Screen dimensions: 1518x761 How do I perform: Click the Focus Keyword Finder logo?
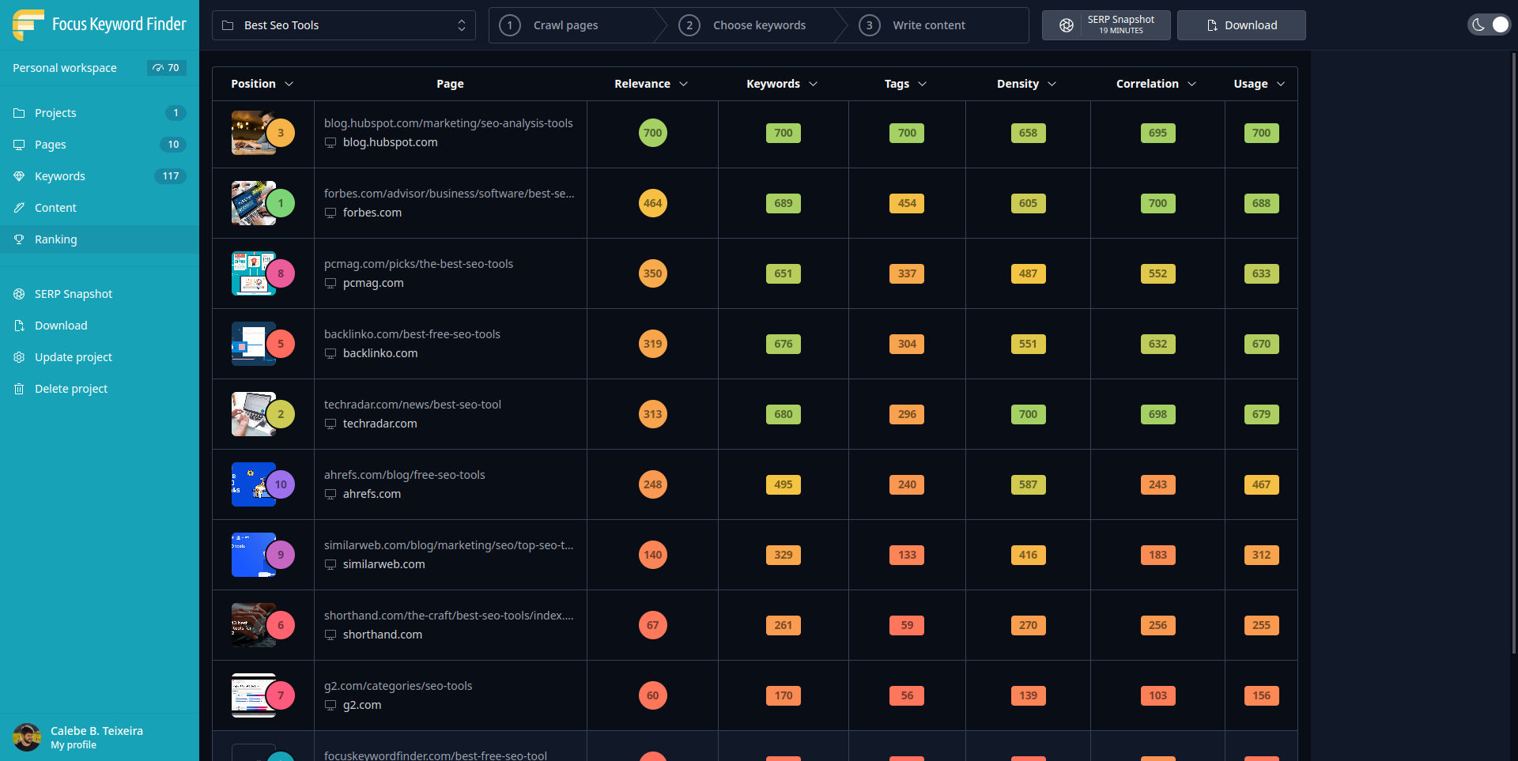point(100,24)
